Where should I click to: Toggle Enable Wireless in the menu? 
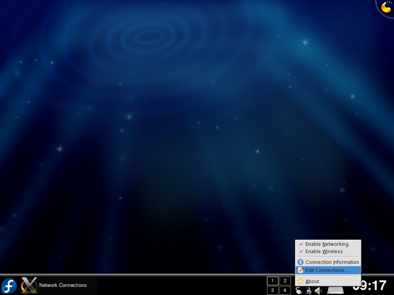(x=328, y=251)
